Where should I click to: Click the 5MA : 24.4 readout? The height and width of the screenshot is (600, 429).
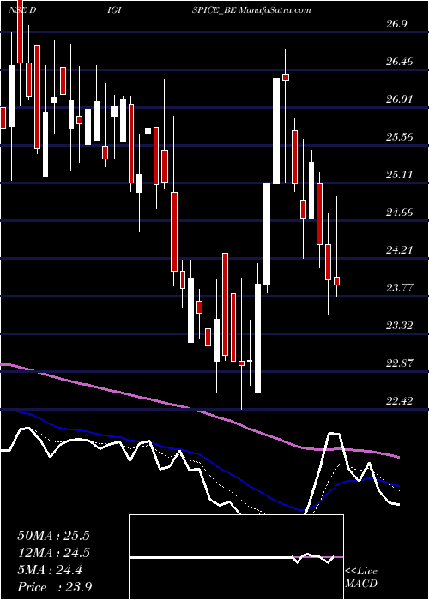(50, 570)
